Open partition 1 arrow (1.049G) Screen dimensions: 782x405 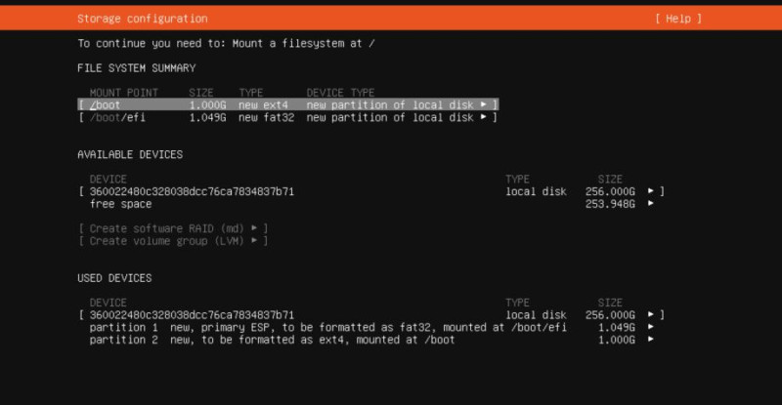coord(650,327)
